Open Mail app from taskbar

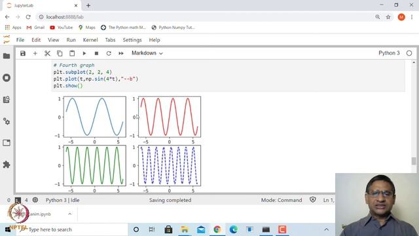[201, 229]
